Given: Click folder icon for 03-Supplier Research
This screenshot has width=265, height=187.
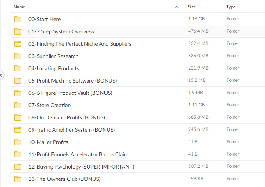Looking at the screenshot, I should (18, 56).
